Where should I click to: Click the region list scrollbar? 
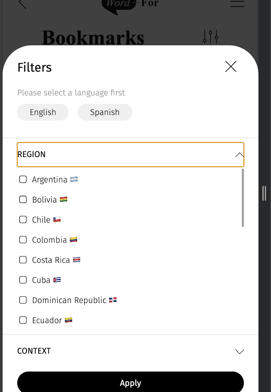[x=243, y=198]
